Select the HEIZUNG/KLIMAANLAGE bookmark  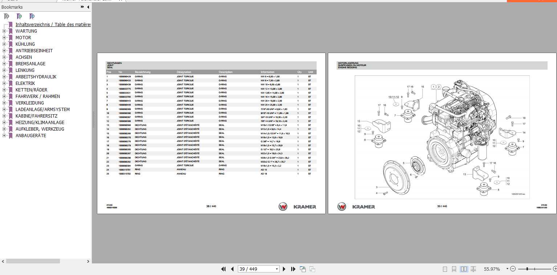point(40,123)
